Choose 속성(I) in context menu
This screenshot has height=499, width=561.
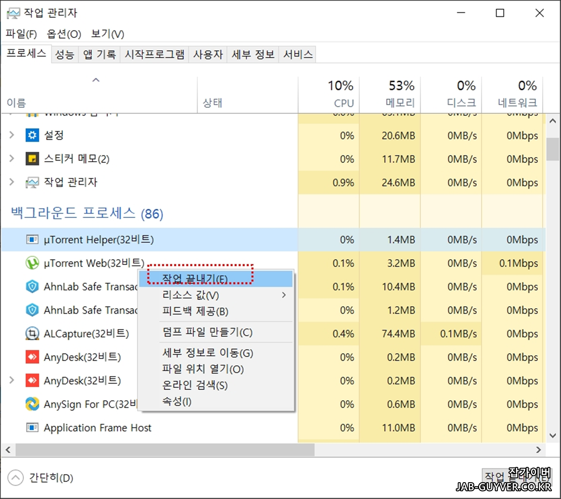click(x=216, y=402)
